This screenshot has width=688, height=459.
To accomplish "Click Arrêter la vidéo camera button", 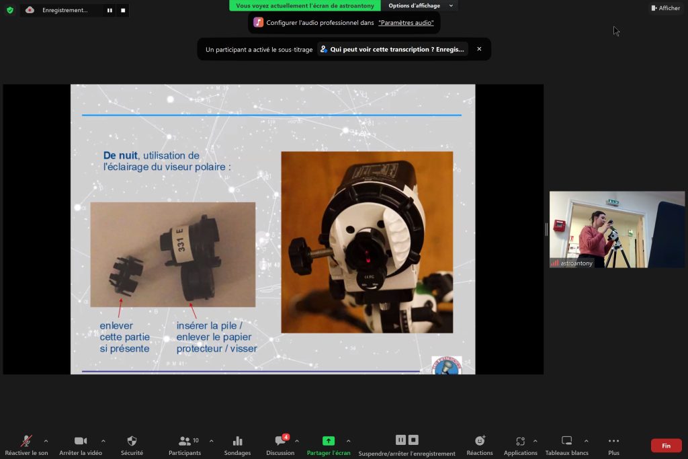I will click(81, 445).
